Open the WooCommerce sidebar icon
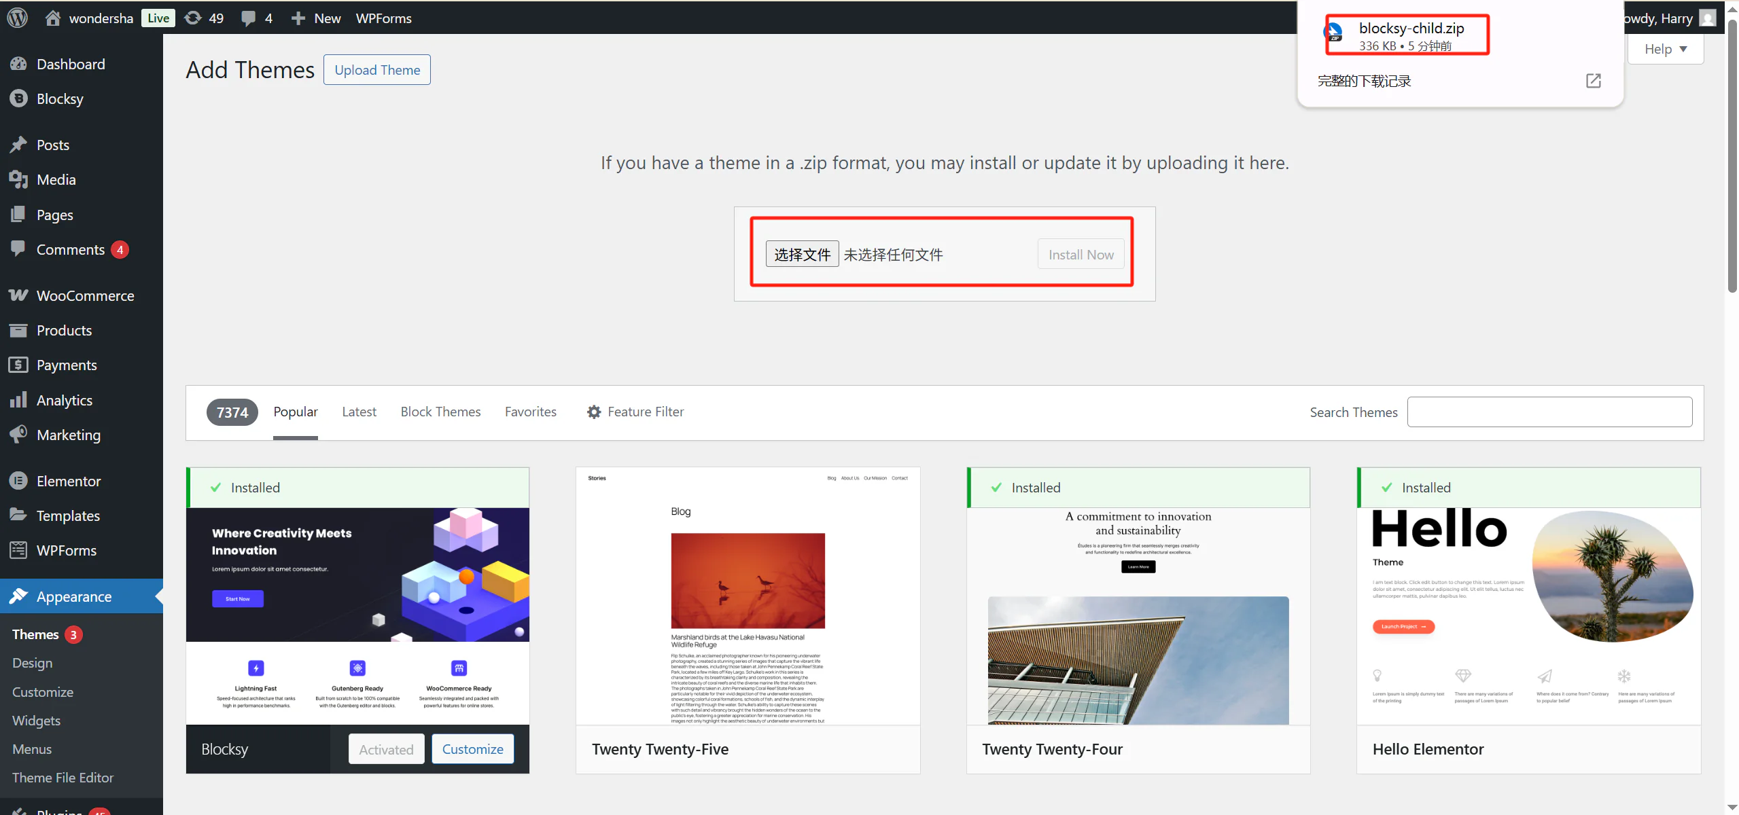This screenshot has width=1739, height=815. click(x=20, y=295)
